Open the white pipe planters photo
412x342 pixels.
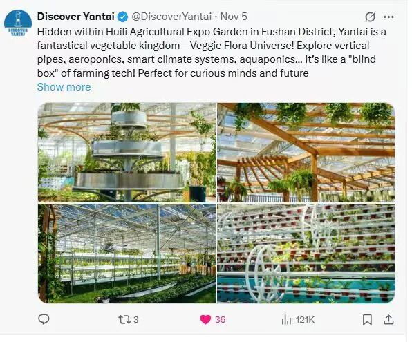click(306, 254)
